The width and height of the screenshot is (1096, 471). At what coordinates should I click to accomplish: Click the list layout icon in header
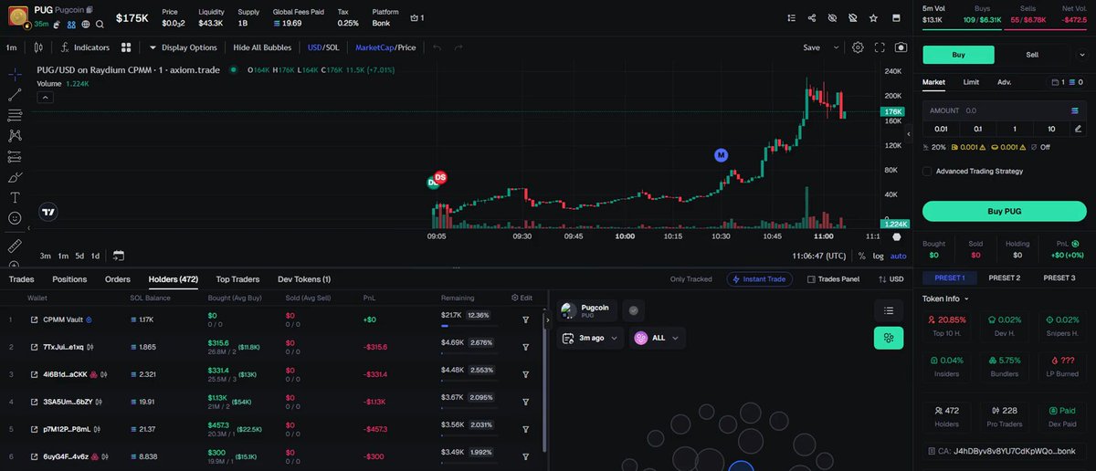(x=791, y=17)
